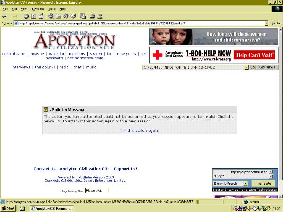The width and height of the screenshot is (283, 212).
Task: Open the register link
Action: tap(37, 54)
